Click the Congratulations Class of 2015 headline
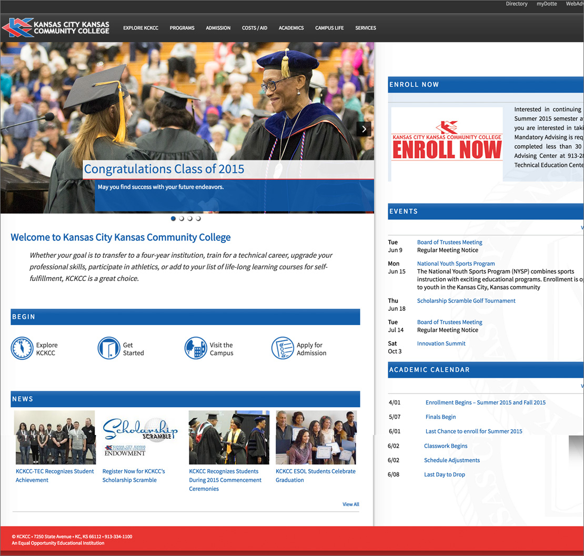 164,169
